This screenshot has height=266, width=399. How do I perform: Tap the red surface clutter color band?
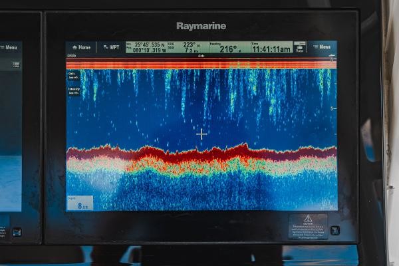point(199,65)
